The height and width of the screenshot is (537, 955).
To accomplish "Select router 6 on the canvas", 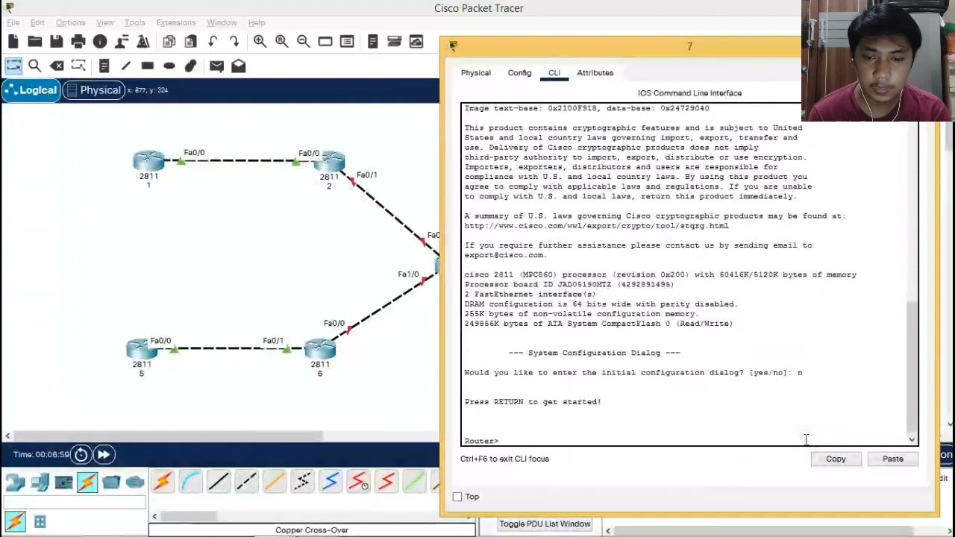I will tap(320, 349).
